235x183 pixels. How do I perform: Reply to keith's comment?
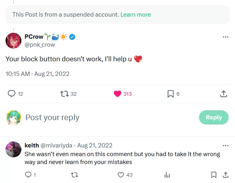click(28, 175)
